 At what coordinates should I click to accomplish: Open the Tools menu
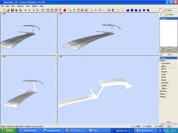click(x=28, y=6)
